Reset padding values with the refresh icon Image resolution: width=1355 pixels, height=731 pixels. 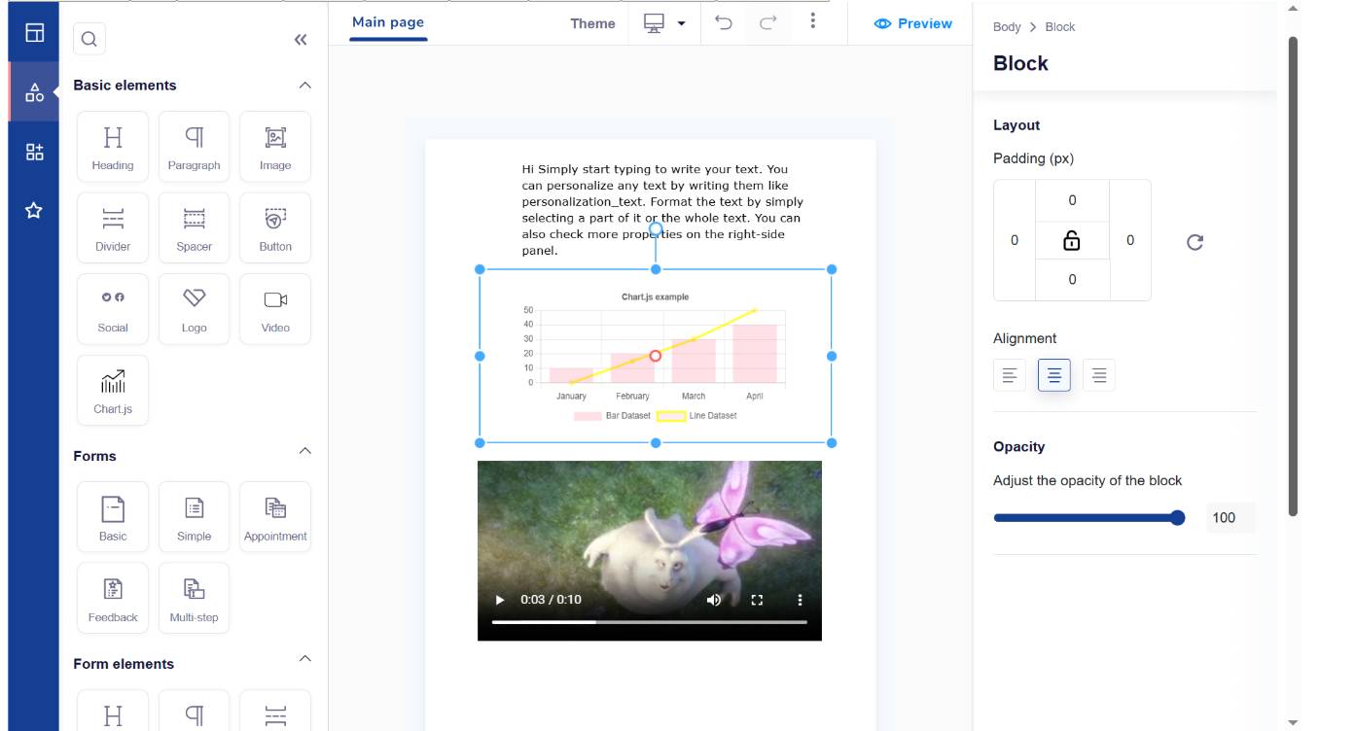(1195, 242)
